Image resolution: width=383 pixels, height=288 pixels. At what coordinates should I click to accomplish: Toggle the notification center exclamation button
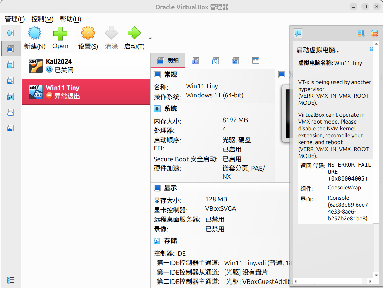(298, 33)
